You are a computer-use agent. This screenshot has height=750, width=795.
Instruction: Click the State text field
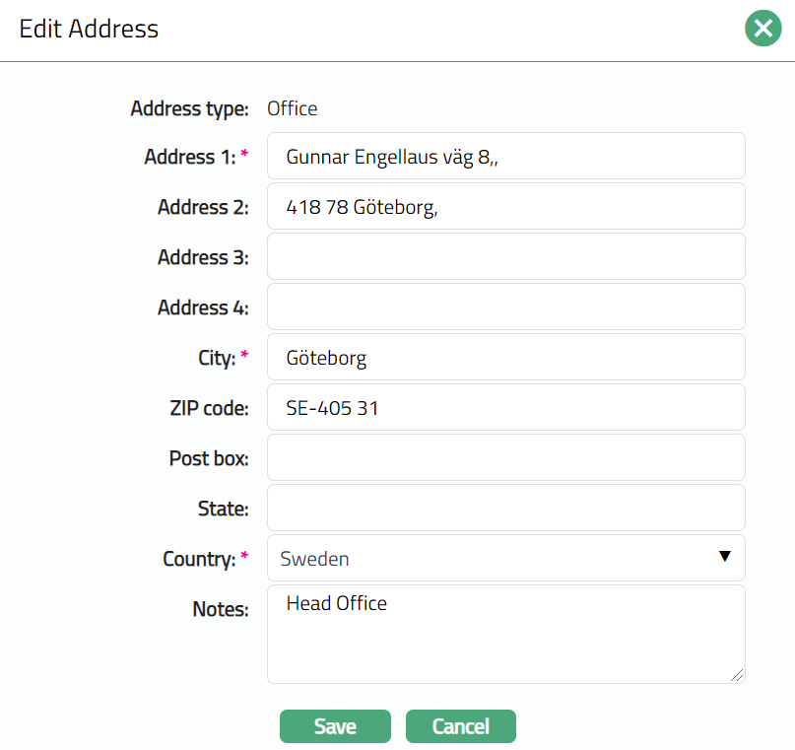(x=505, y=509)
